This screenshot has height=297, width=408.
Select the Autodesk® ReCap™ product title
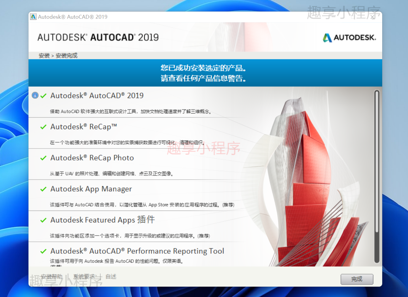tap(84, 127)
